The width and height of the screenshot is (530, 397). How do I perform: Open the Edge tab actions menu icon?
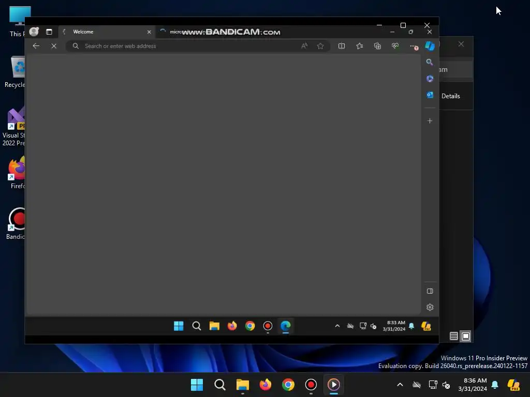(x=49, y=32)
